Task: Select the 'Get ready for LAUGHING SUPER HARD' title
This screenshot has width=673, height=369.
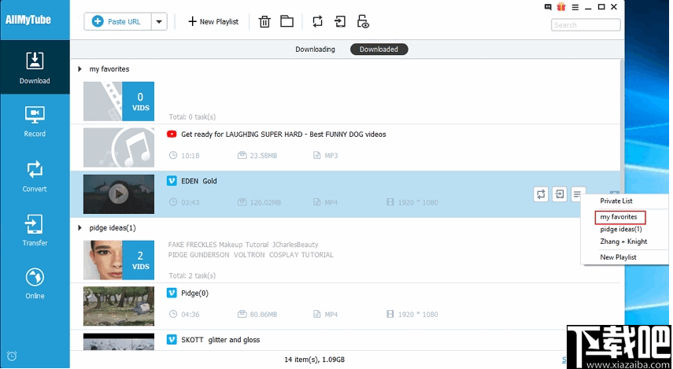Action: [283, 135]
